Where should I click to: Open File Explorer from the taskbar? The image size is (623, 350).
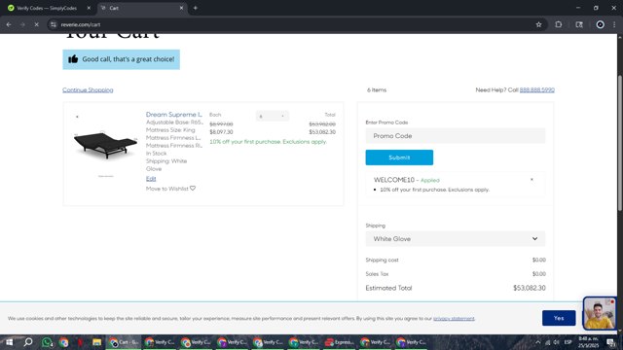pos(96,342)
